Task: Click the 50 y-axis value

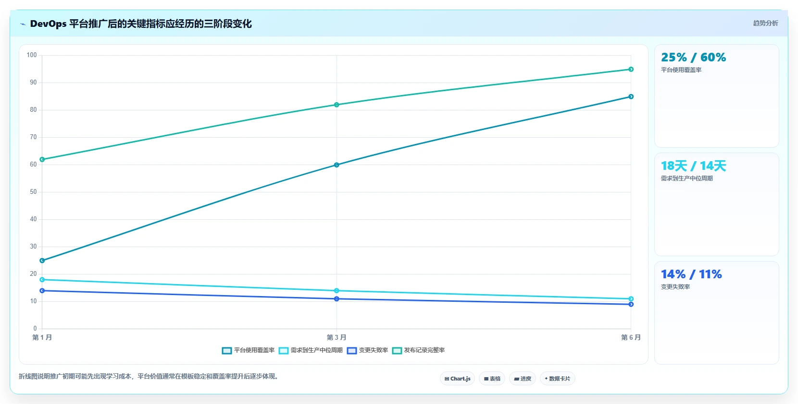Action: click(33, 192)
